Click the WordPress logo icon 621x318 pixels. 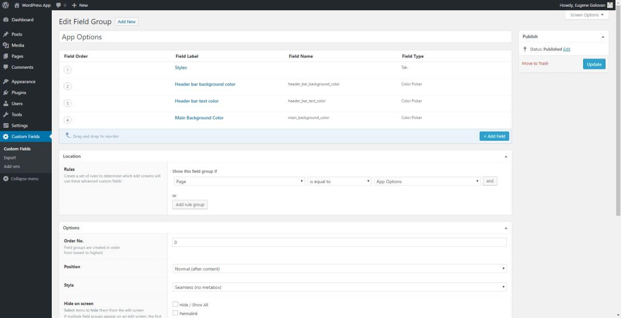pos(6,5)
